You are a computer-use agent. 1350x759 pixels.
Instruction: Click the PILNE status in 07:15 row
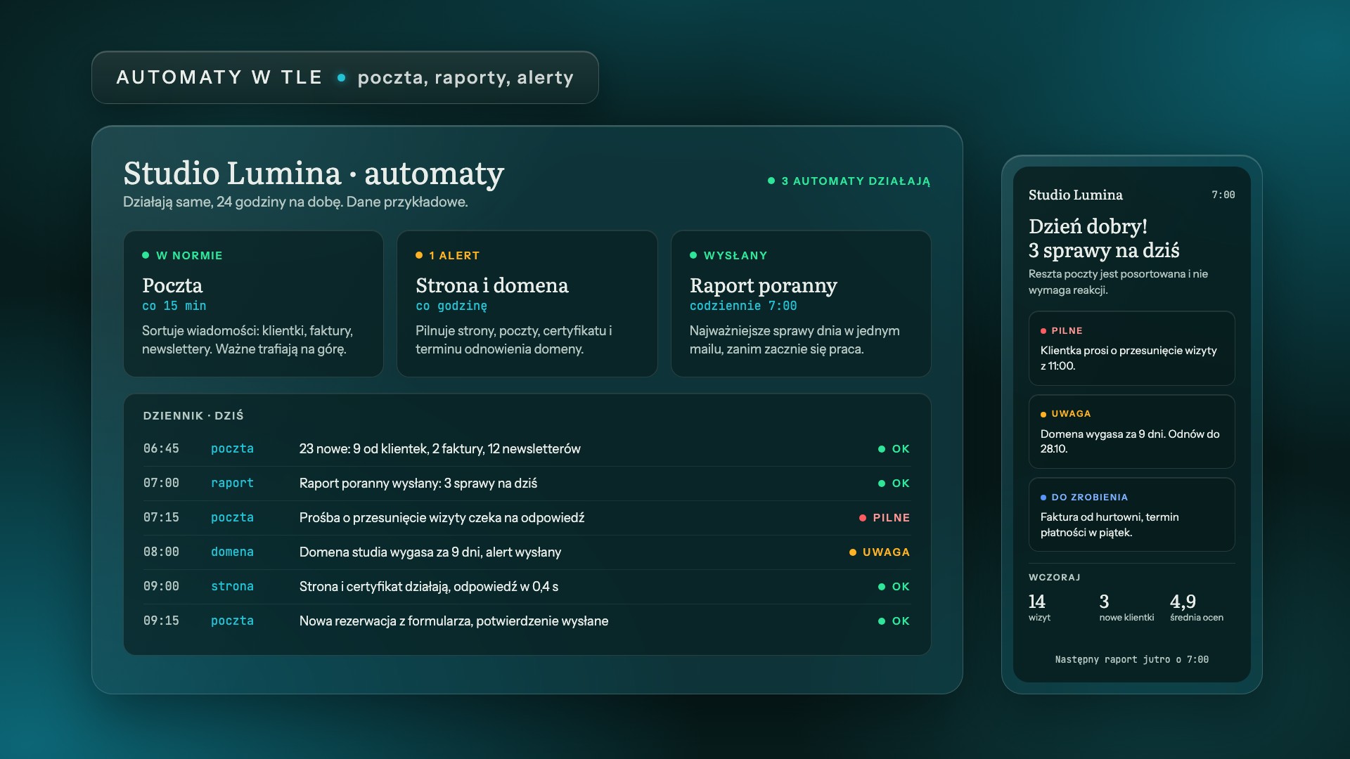[885, 518]
